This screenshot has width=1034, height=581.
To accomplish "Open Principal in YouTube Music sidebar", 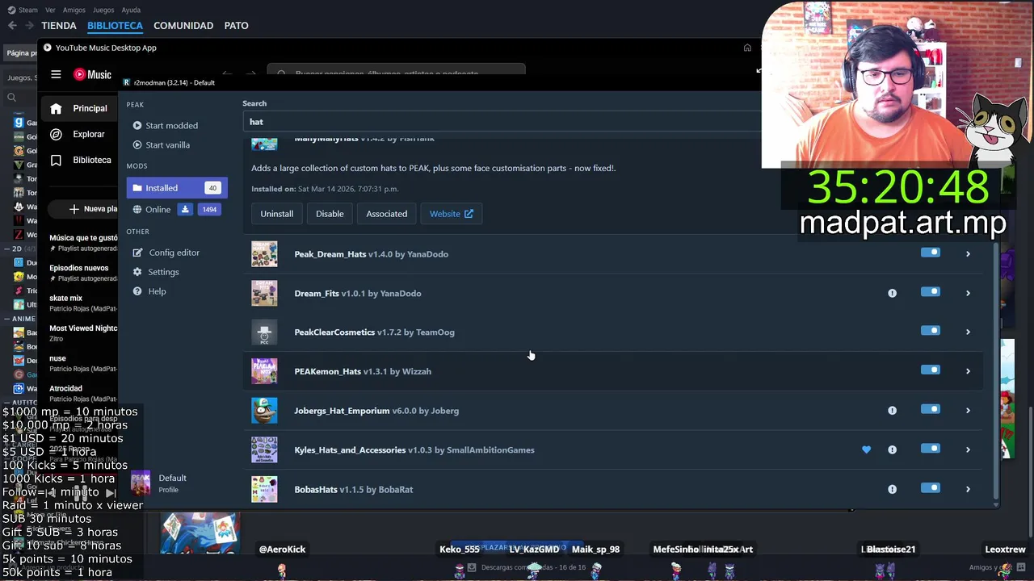I will (x=78, y=108).
